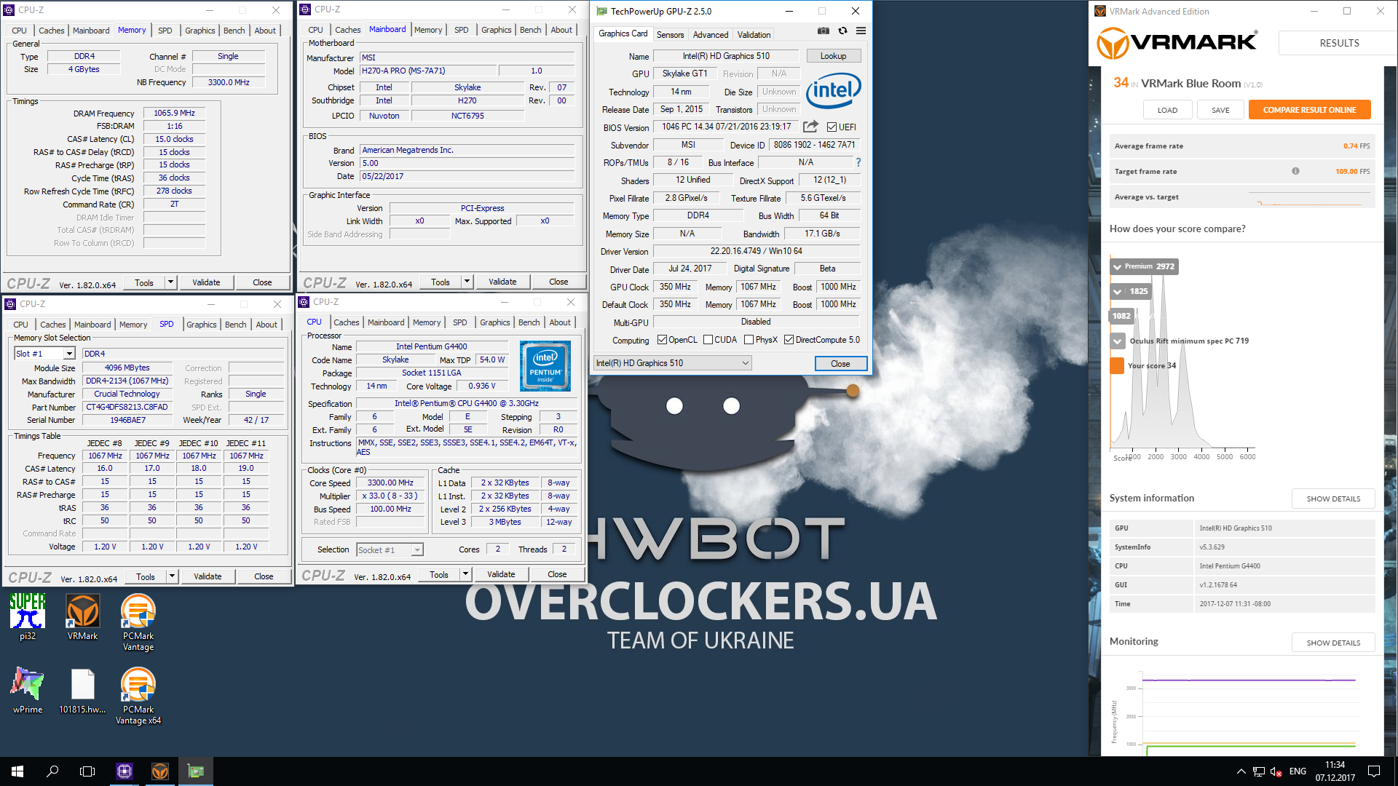Switch to Advanced tab in GPU-Z
The image size is (1398, 786).
(x=711, y=34)
